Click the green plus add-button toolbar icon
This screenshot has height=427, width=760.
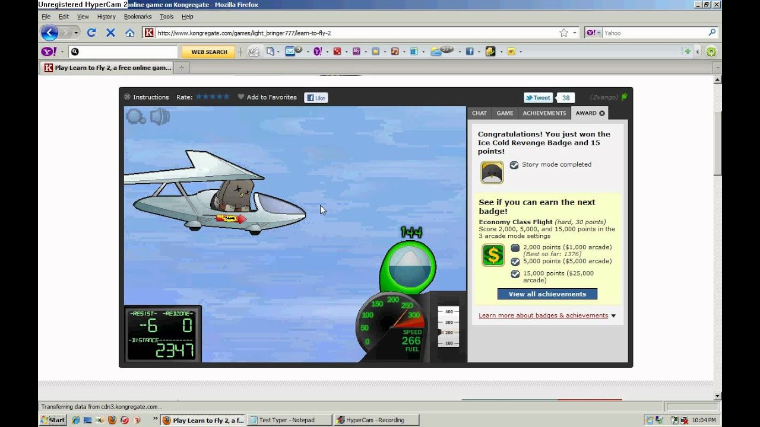pyautogui.click(x=688, y=52)
